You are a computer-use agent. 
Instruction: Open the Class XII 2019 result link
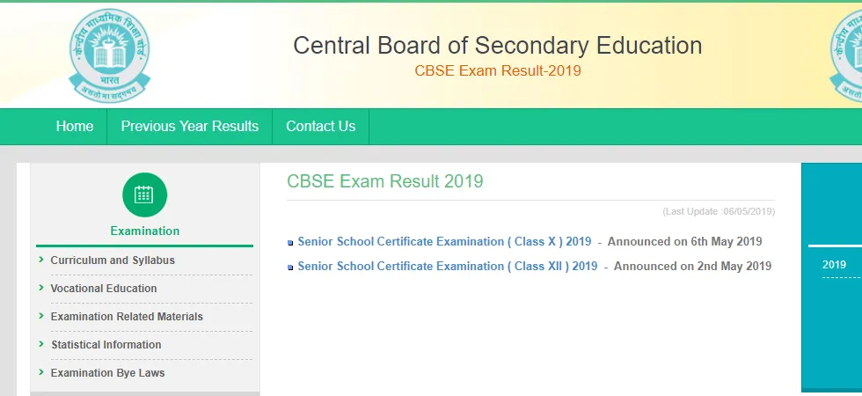pos(448,266)
